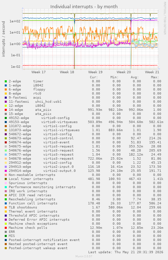
Task: Click the graph title Individual interrupts - by month
Action: (84, 7)
